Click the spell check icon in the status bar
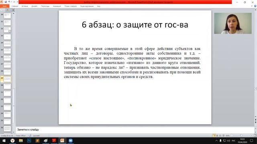 point(30,136)
